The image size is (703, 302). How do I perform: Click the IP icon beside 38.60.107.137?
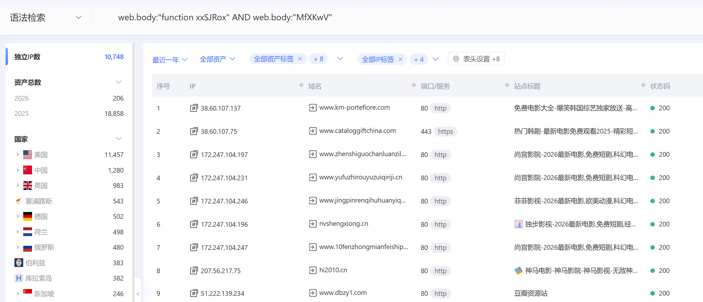pos(194,108)
